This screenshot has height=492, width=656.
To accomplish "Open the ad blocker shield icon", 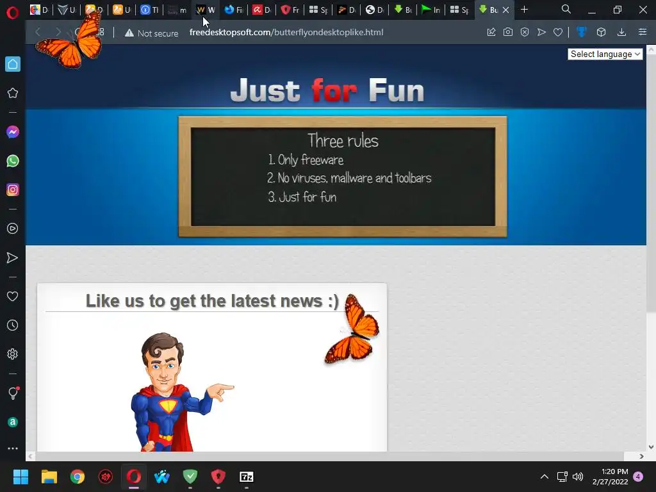I will pos(525,32).
